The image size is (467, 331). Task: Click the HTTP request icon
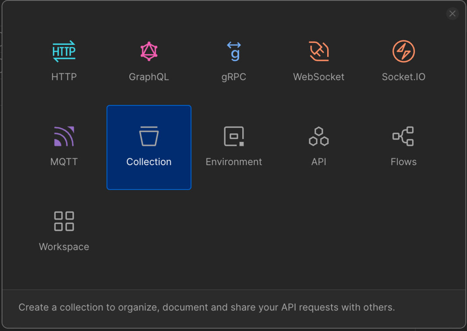click(64, 51)
